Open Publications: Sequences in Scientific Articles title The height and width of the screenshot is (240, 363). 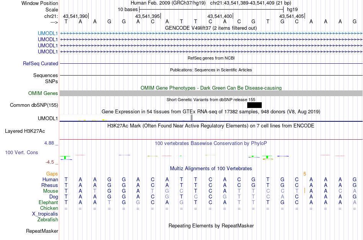click(211, 70)
